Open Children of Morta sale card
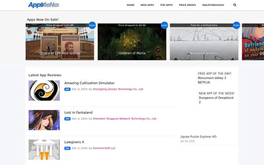Viewport: 264px width, 165px height. pos(132,42)
